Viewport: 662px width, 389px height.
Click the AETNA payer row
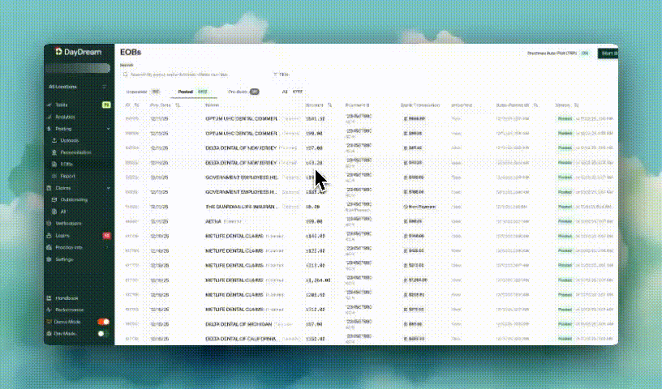tap(367, 221)
